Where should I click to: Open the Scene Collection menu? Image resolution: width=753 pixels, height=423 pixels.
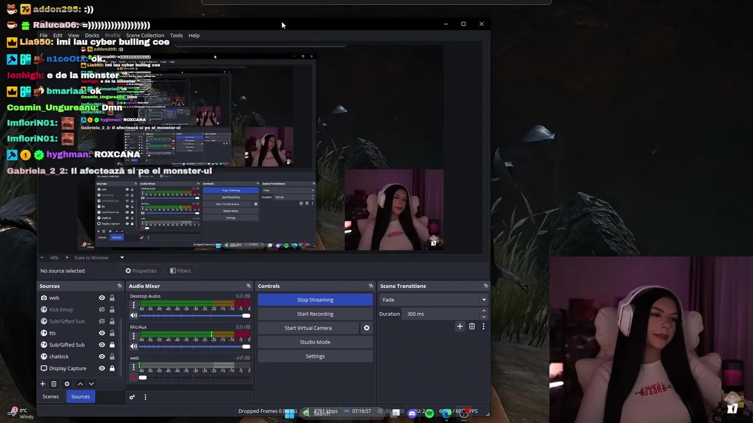click(145, 35)
